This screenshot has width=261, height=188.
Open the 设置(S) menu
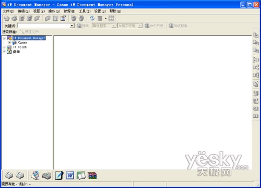(100, 11)
